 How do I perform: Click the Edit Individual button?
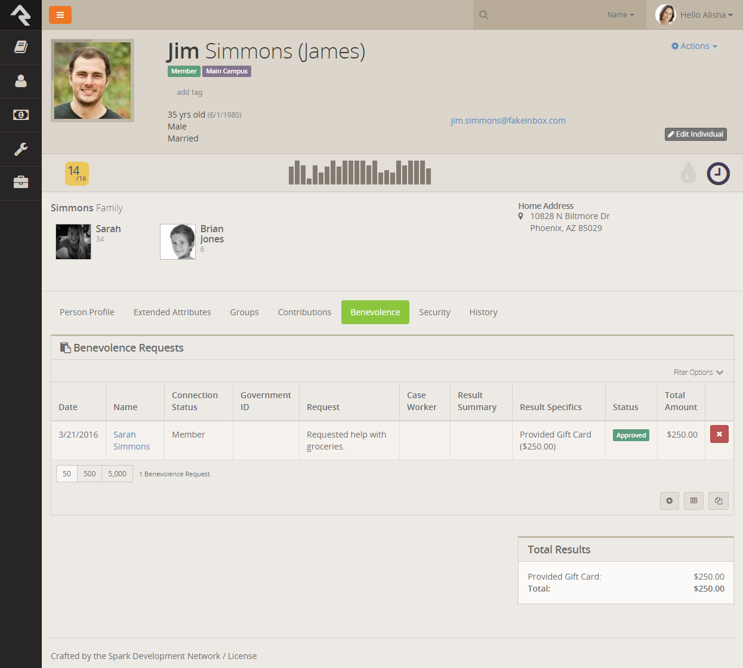pos(695,134)
